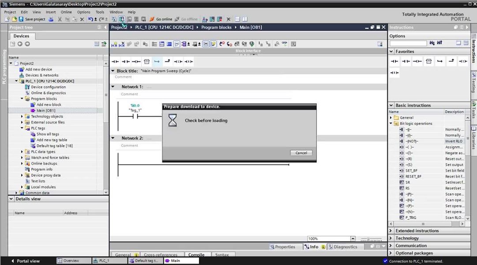Screen dimensions: 477x265
Task: Insert an assignment coil from editor favorites
Action: point(136,61)
